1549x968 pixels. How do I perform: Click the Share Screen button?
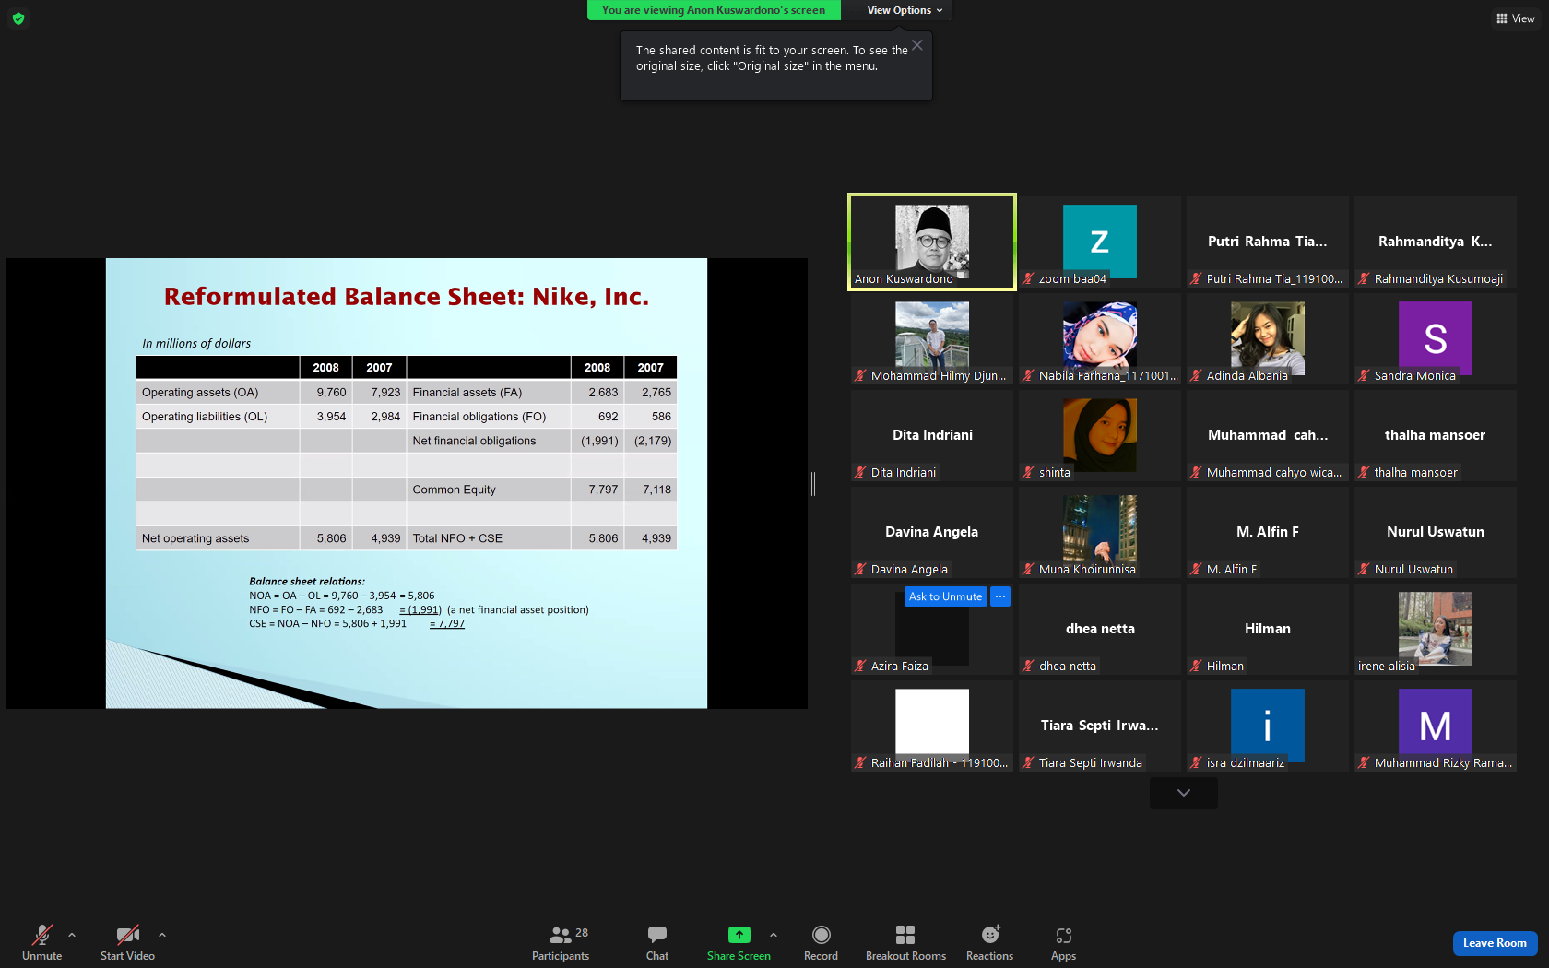(x=739, y=942)
